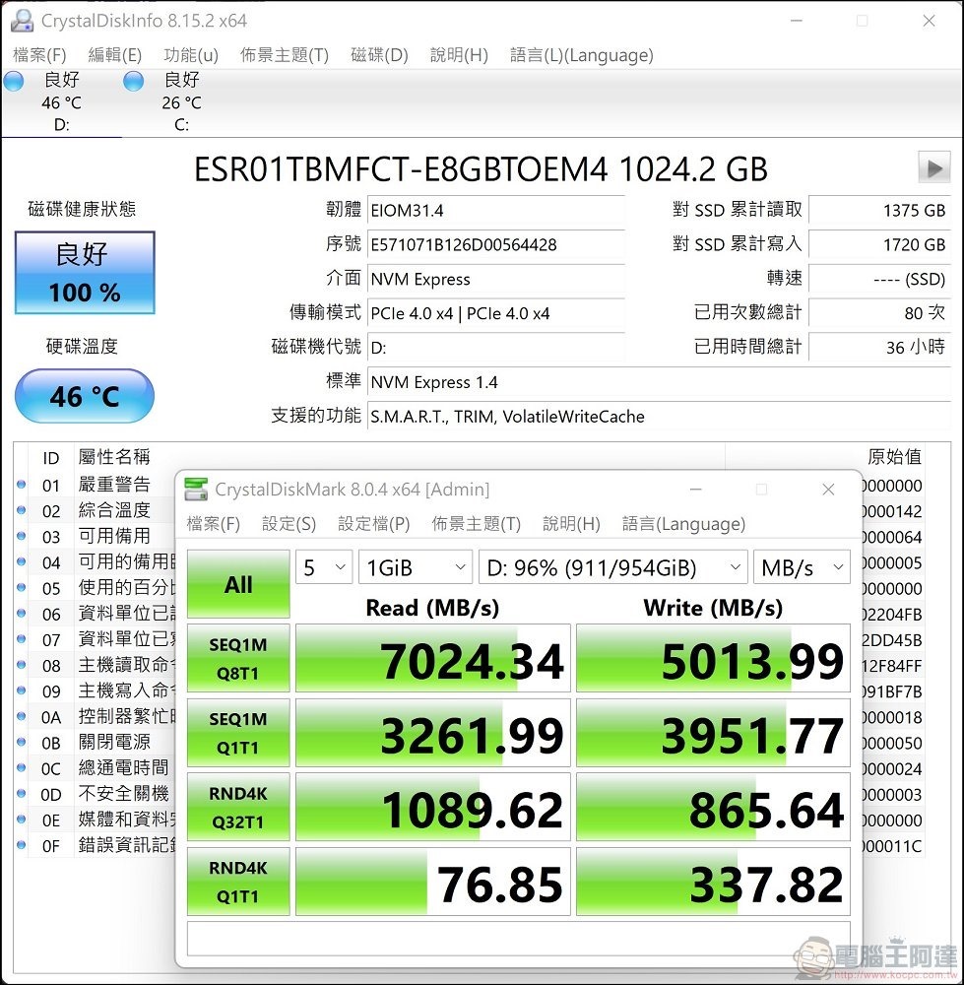Open CrystalDiskInfo 功能(u) menu

point(191,55)
